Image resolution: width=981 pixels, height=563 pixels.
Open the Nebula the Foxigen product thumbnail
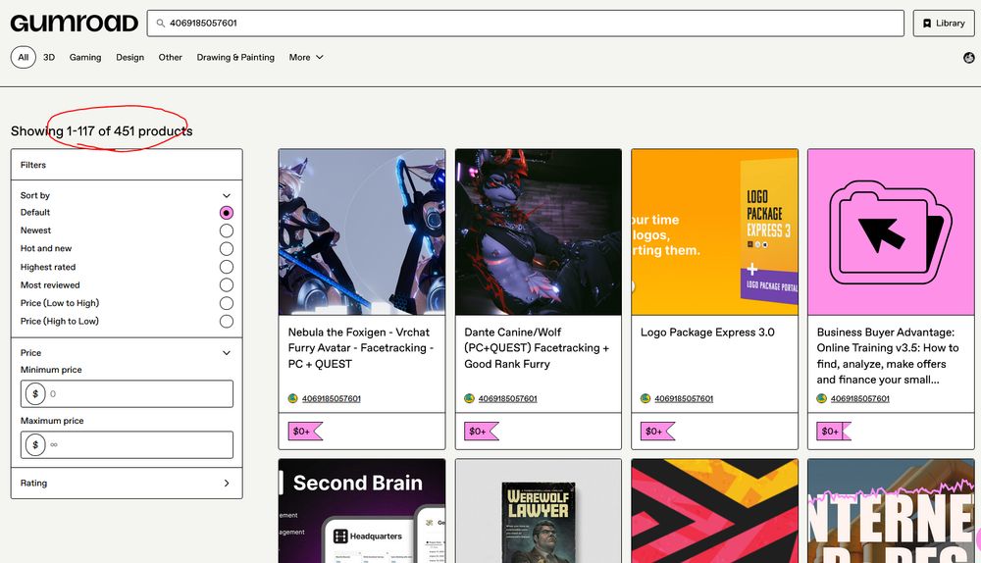(x=362, y=232)
